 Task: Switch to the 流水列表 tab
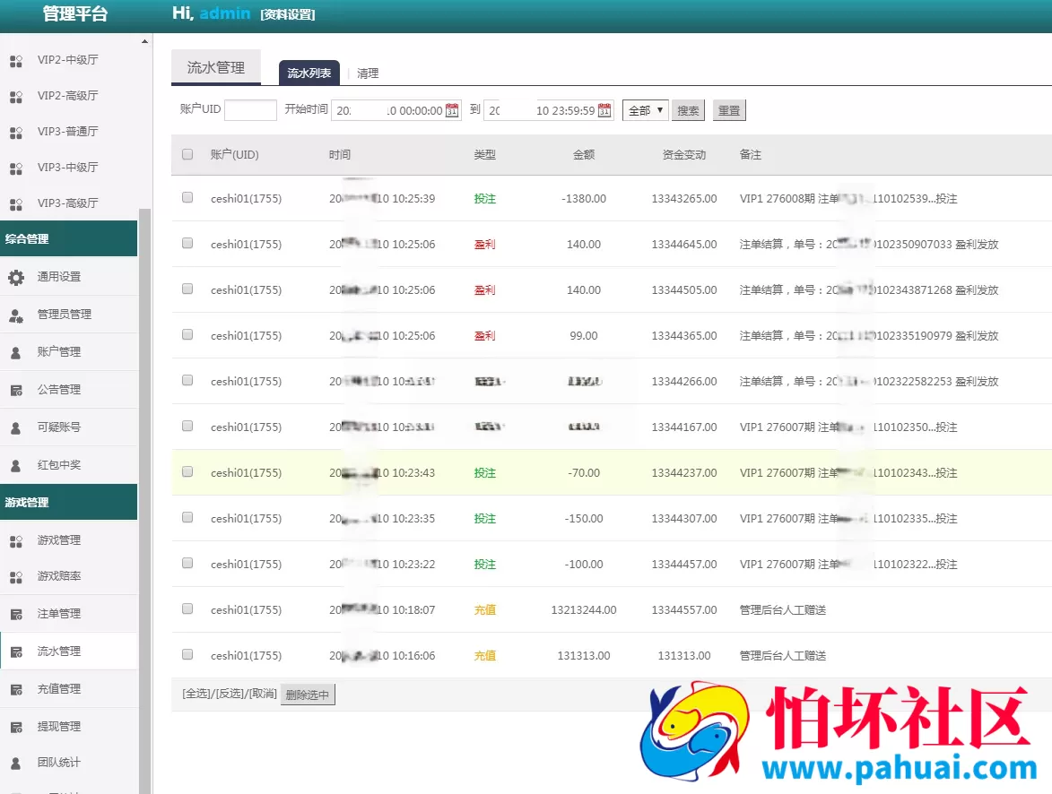click(309, 73)
